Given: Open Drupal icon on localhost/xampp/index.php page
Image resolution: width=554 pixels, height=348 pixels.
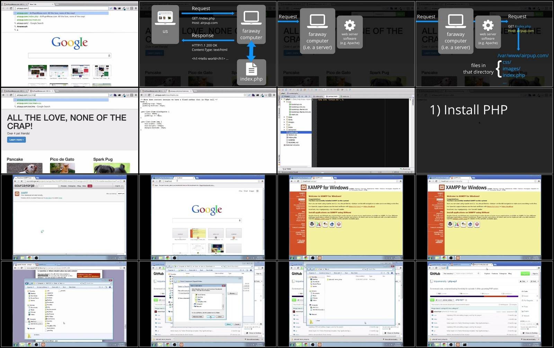Looking at the screenshot, I should (470, 224).
